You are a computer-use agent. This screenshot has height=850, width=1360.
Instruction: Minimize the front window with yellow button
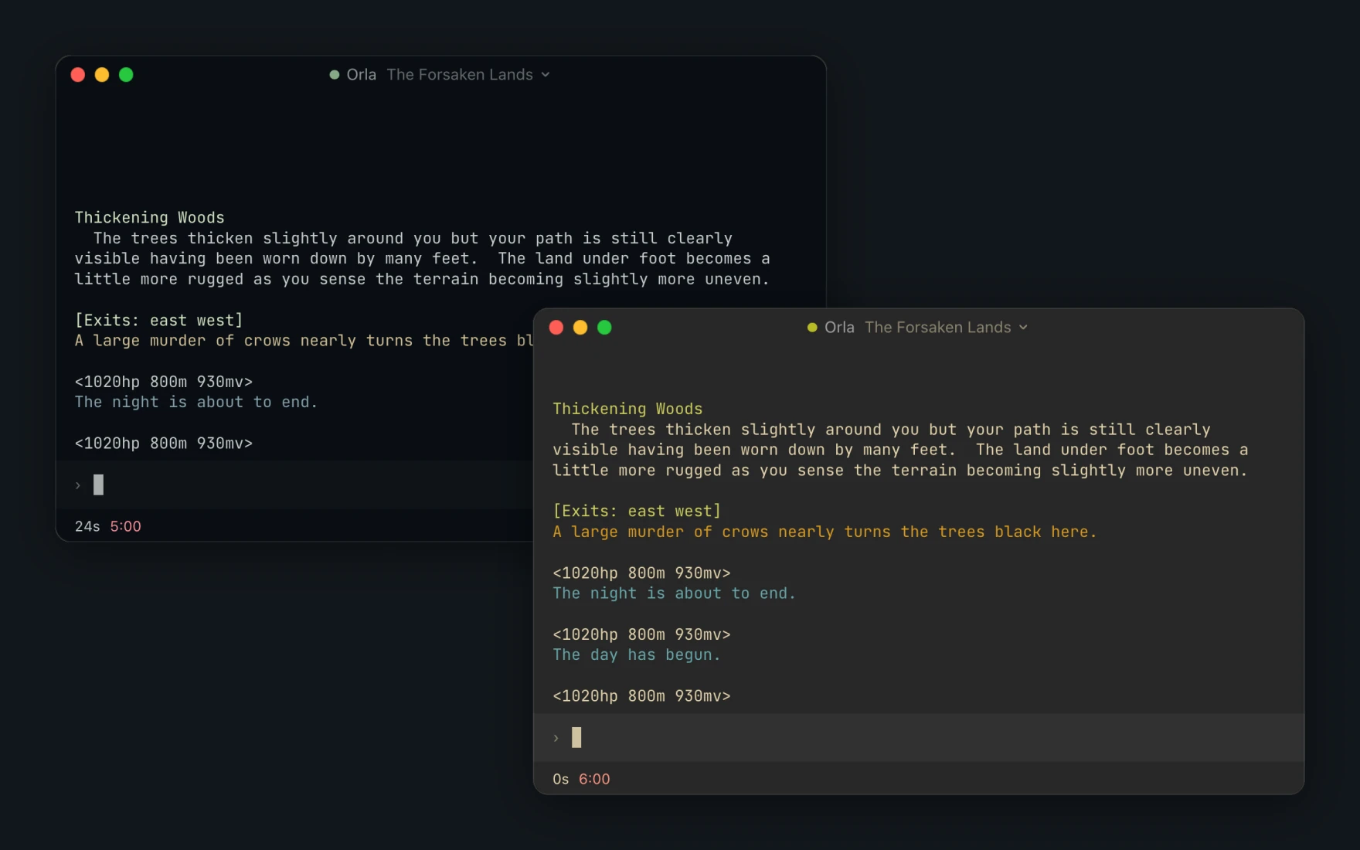580,328
